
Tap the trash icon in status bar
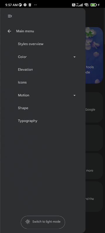pyautogui.click(x=30, y=5)
